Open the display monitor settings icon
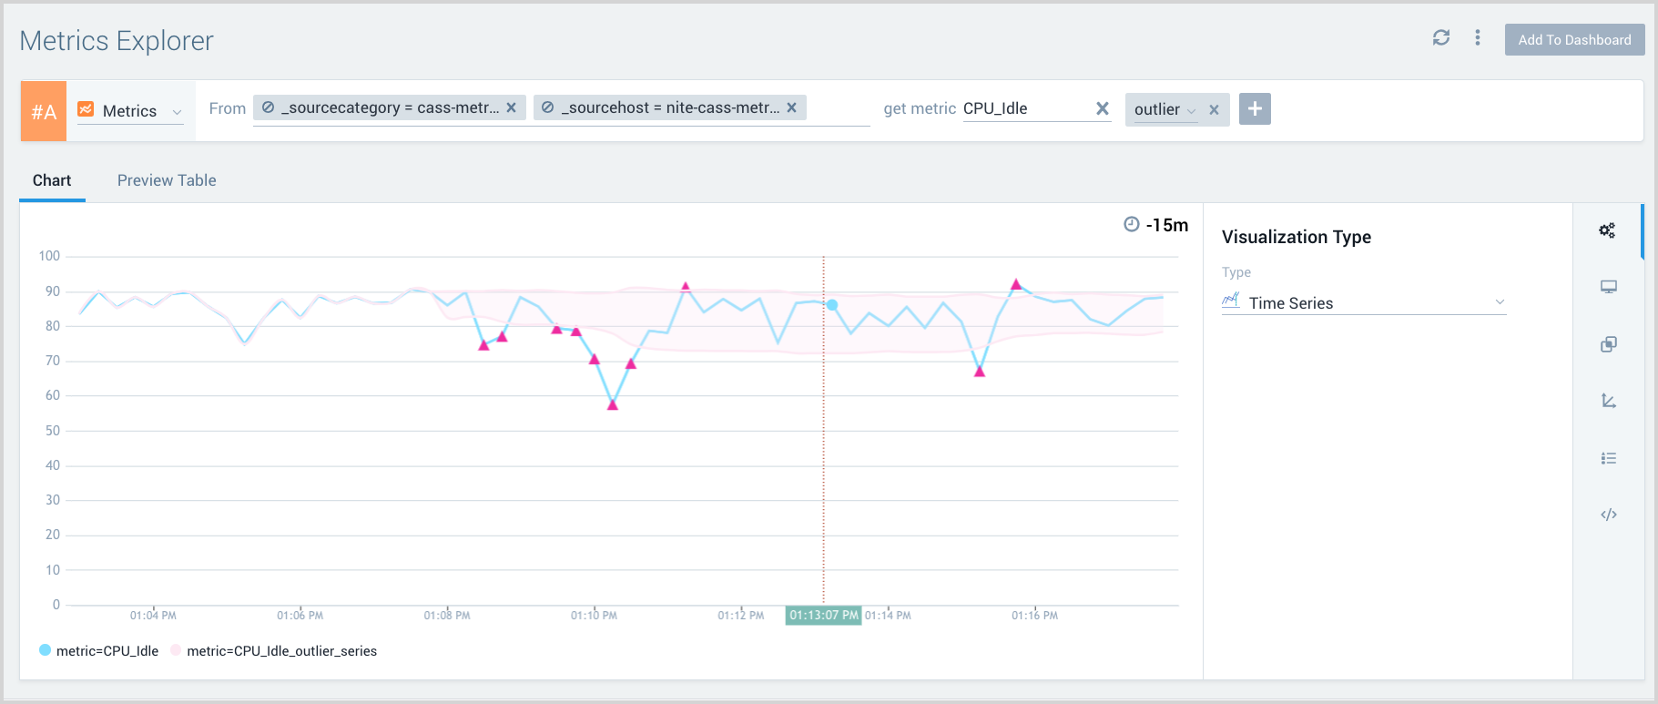 coord(1608,288)
